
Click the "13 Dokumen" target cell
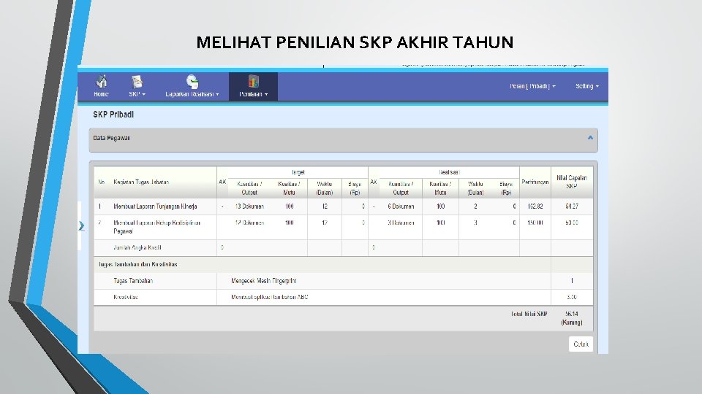(249, 206)
